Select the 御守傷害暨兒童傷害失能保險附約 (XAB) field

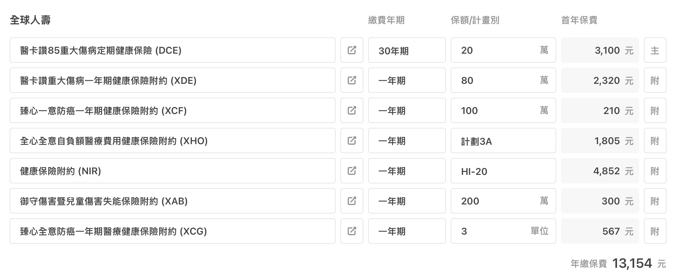172,201
